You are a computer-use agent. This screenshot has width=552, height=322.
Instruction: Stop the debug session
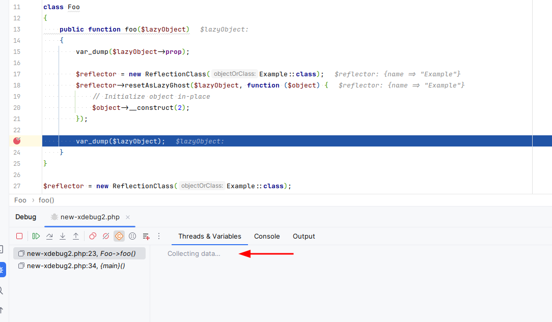(19, 236)
